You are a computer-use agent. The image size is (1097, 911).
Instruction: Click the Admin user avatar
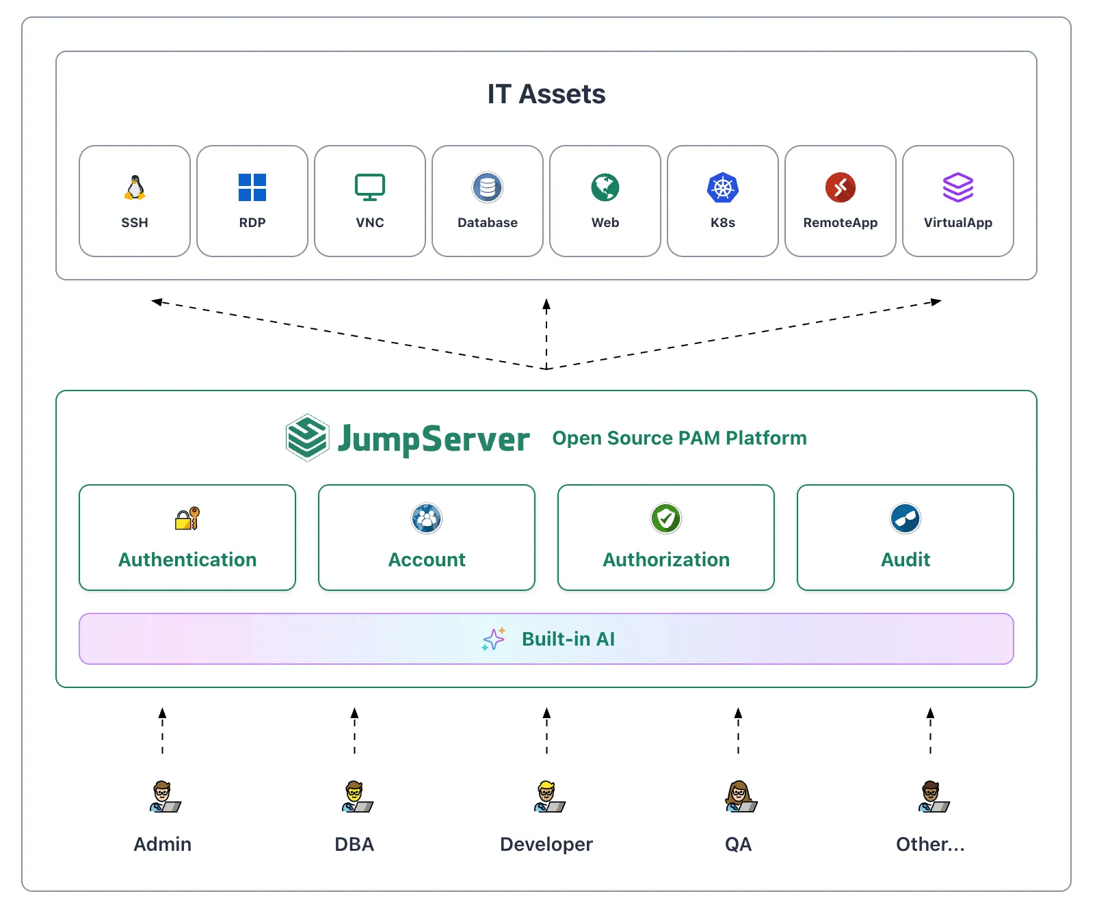[x=165, y=797]
